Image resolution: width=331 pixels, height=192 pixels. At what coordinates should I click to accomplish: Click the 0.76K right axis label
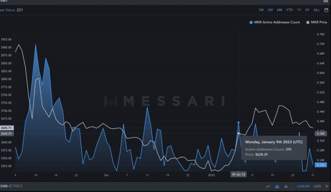pyautogui.click(x=320, y=34)
